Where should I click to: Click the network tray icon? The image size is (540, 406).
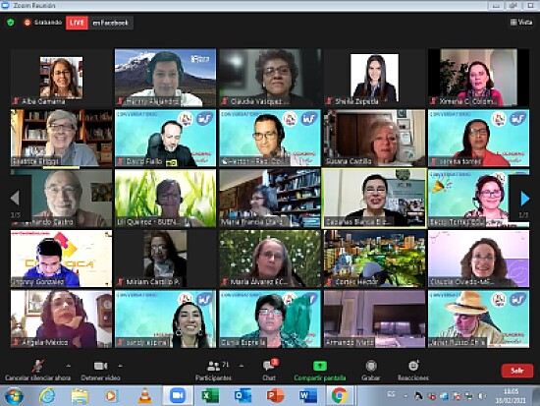[469, 396]
